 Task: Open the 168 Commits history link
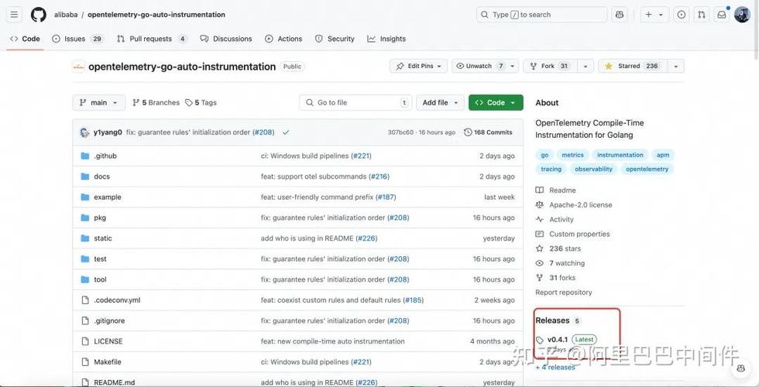coord(488,132)
